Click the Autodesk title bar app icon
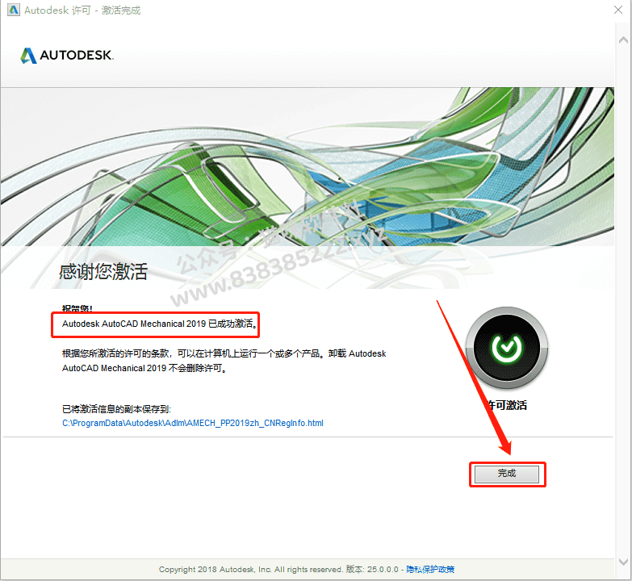Screen dimensions: 632x581 coord(13,10)
